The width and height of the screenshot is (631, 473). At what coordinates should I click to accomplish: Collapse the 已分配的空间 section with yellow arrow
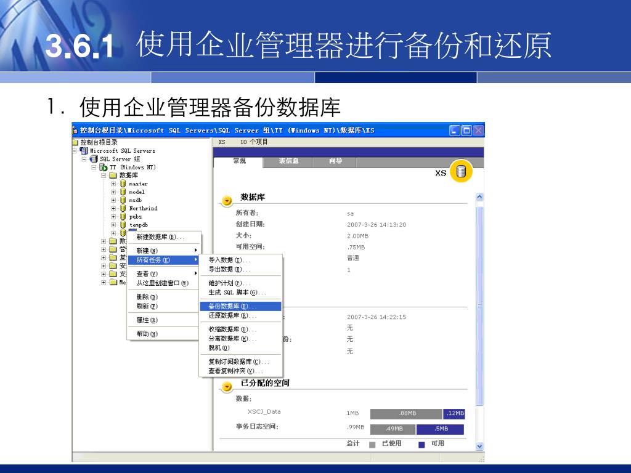(227, 387)
